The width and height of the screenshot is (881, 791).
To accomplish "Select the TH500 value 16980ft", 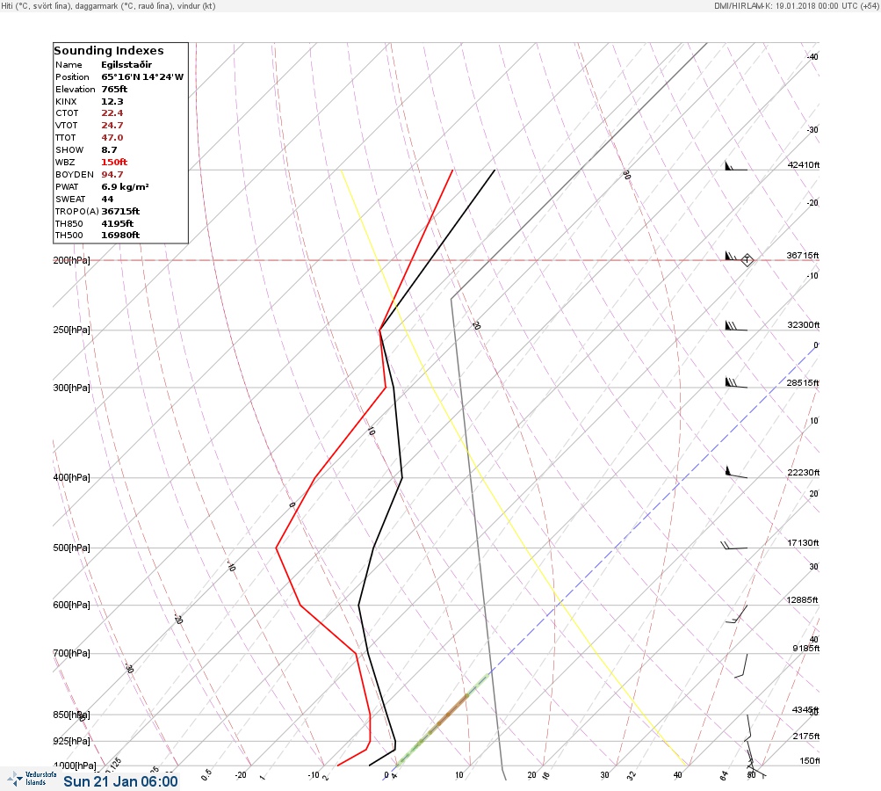I will pos(120,236).
